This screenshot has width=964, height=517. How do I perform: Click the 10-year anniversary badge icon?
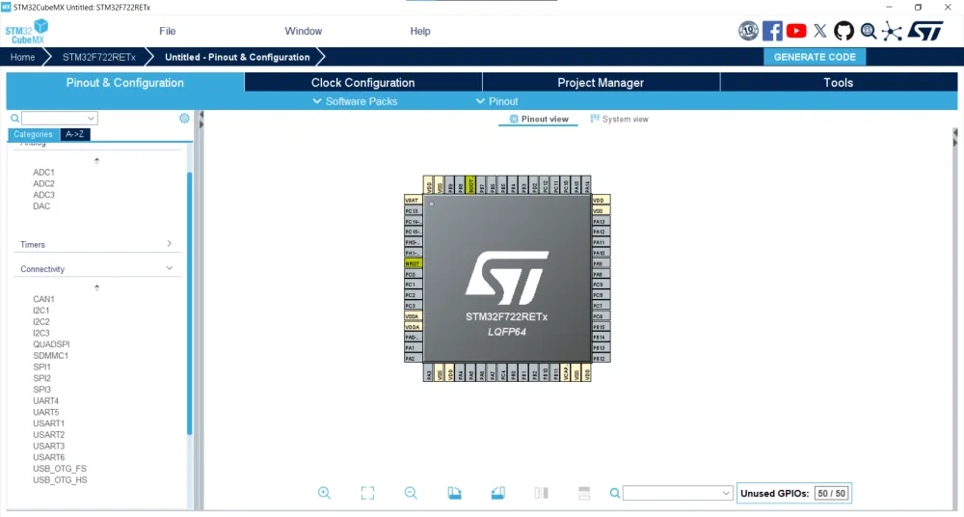pyautogui.click(x=748, y=31)
